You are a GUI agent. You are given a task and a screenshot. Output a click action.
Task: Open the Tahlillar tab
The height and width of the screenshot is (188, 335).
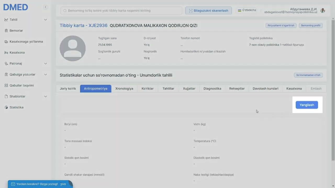pyautogui.click(x=168, y=89)
